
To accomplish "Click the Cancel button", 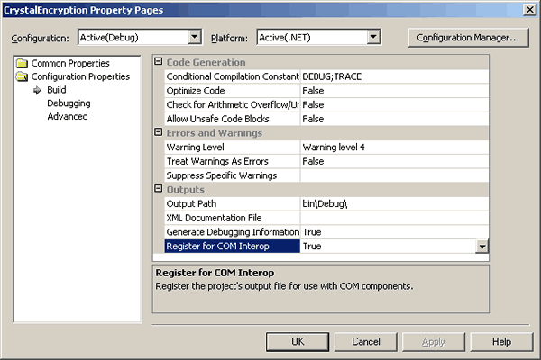I will coord(366,342).
